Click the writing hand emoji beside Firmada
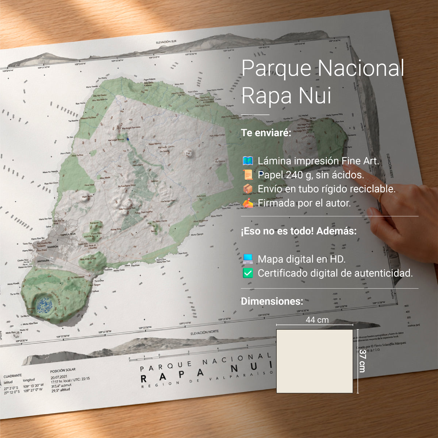The width and height of the screenshot is (438, 438). pos(248,203)
